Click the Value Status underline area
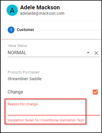This screenshot has height=133, width=102. 54,57
